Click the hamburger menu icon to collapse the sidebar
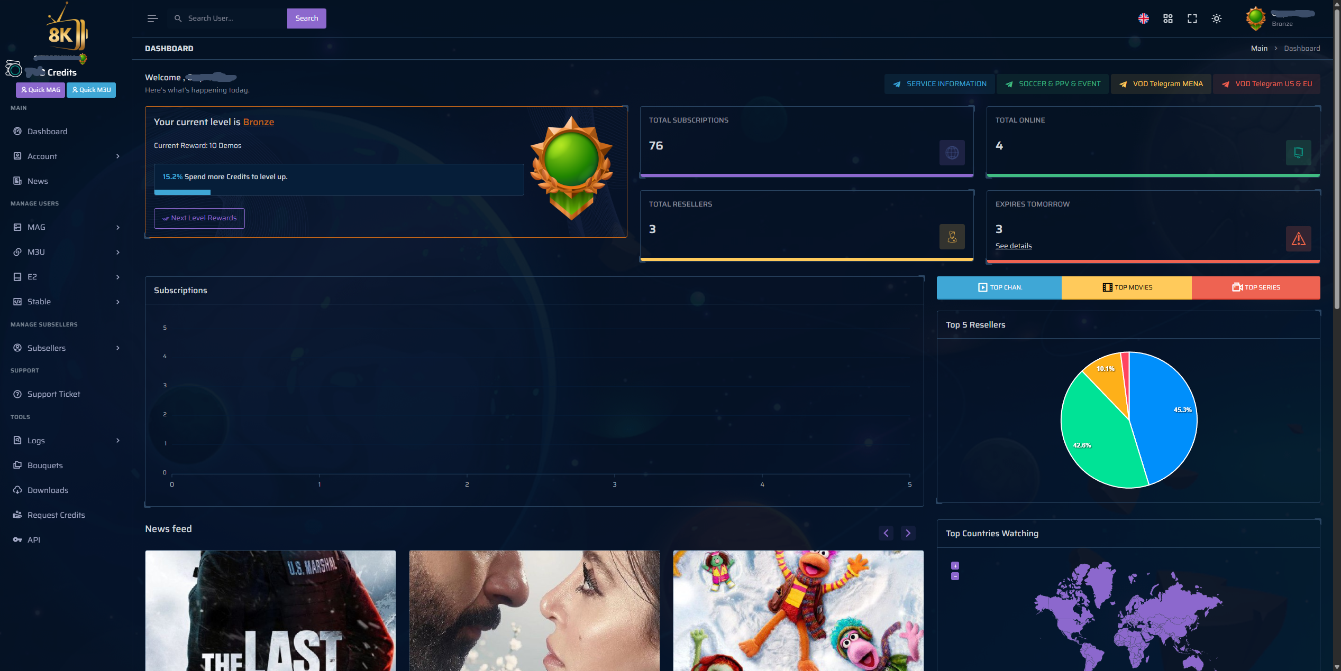The image size is (1341, 671). 152,18
